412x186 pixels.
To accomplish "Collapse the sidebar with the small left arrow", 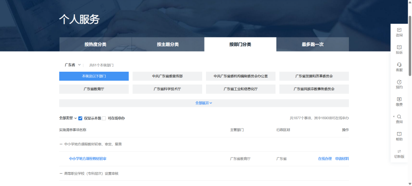I will [394, 116].
